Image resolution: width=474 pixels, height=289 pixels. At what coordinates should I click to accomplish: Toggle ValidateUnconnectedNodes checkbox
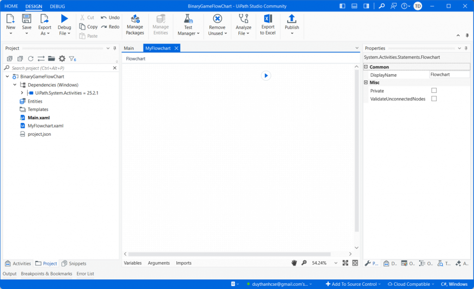tap(434, 98)
